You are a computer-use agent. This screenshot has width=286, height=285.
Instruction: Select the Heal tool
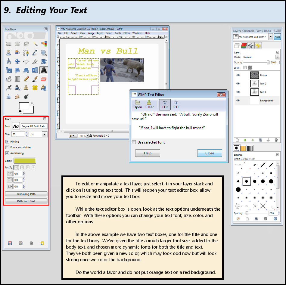[x=35, y=88]
